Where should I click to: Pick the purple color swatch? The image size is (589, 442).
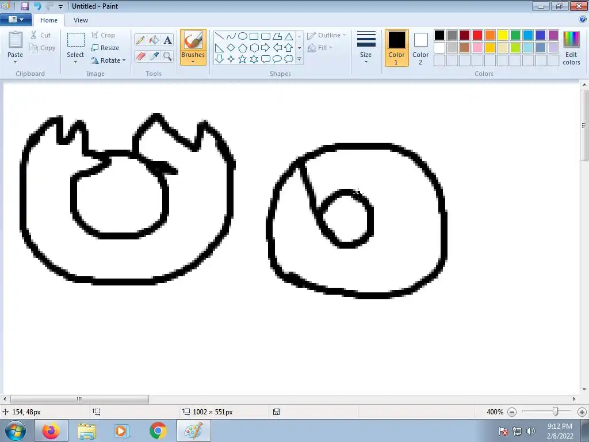[553, 35]
